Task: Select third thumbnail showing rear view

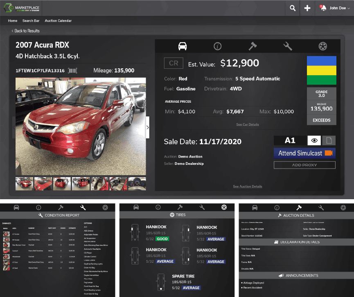Action: 62,184
